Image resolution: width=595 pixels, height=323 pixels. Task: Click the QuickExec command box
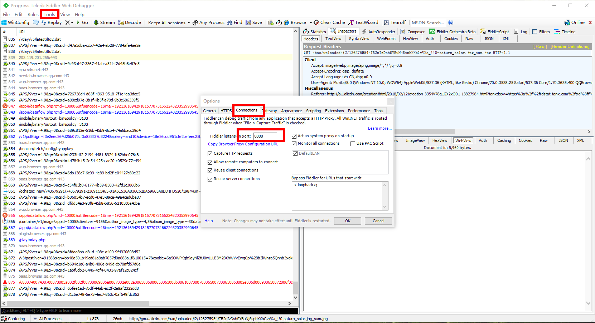point(150,310)
